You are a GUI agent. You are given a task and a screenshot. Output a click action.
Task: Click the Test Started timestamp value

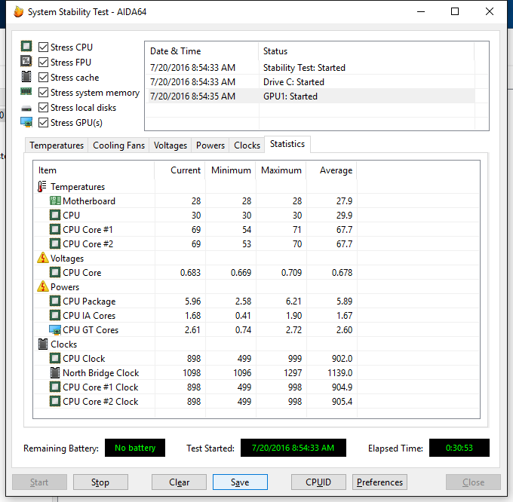point(293,448)
